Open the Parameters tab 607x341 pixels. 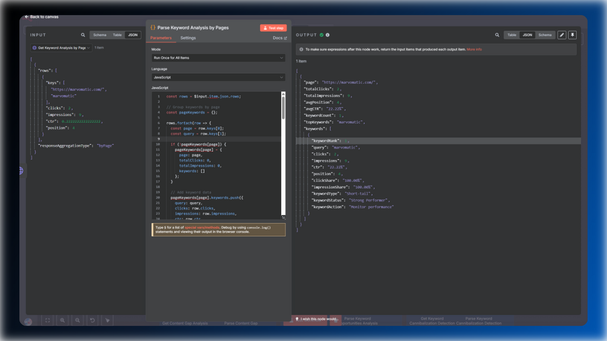coord(161,38)
